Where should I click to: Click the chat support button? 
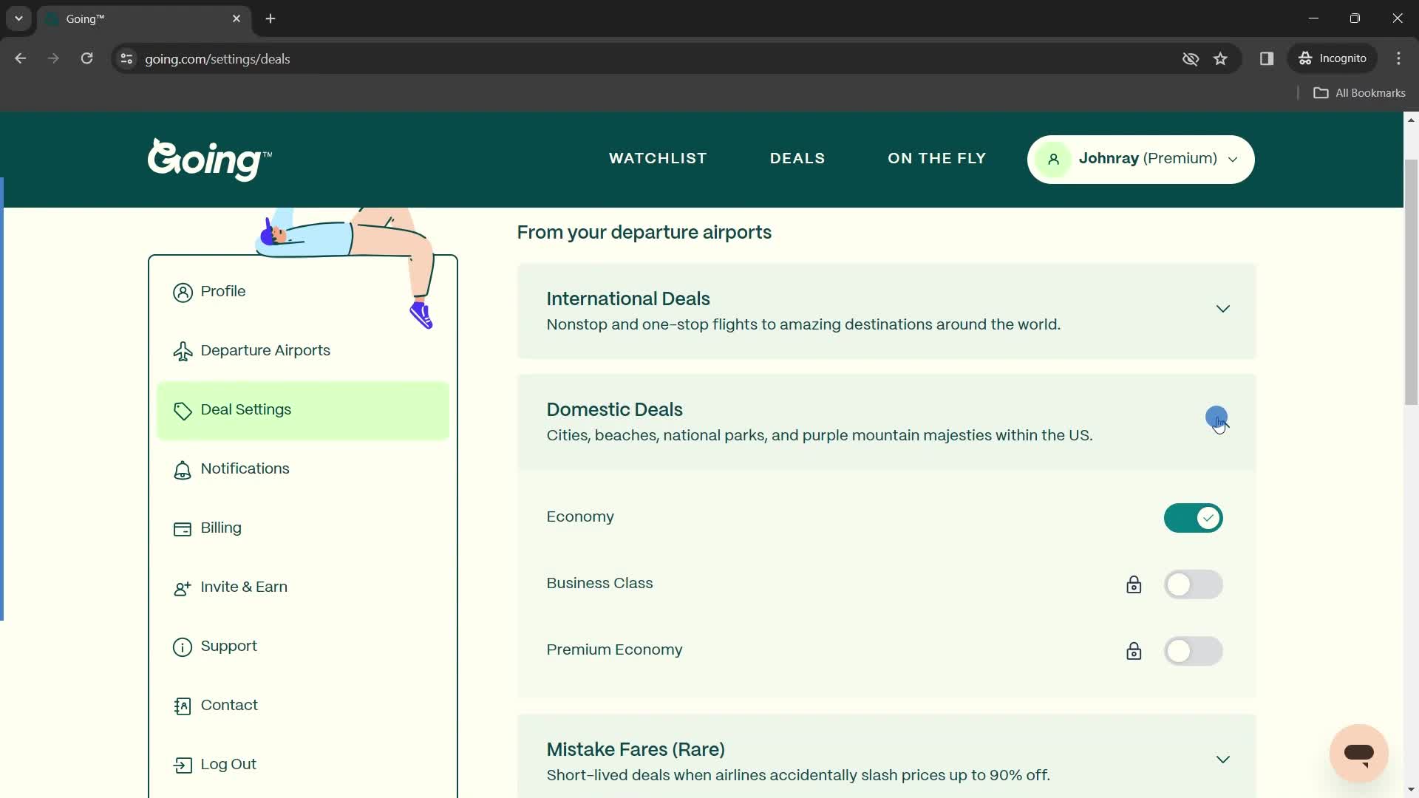(1358, 751)
